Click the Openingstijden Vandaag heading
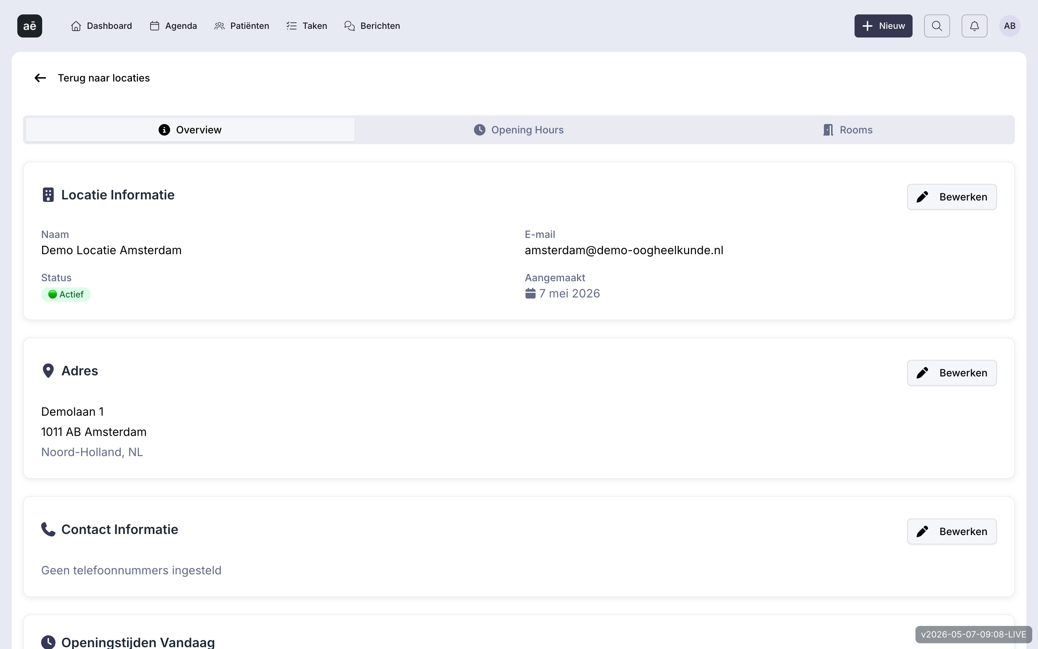 point(138,642)
